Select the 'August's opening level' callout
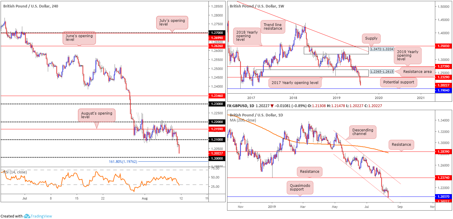 (x=96, y=115)
